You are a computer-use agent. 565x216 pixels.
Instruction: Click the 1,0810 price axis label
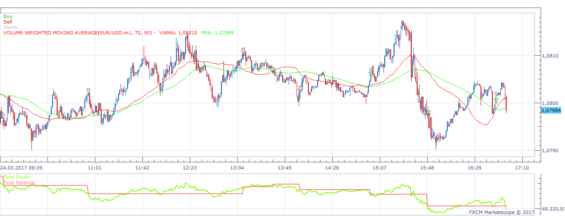(x=550, y=56)
